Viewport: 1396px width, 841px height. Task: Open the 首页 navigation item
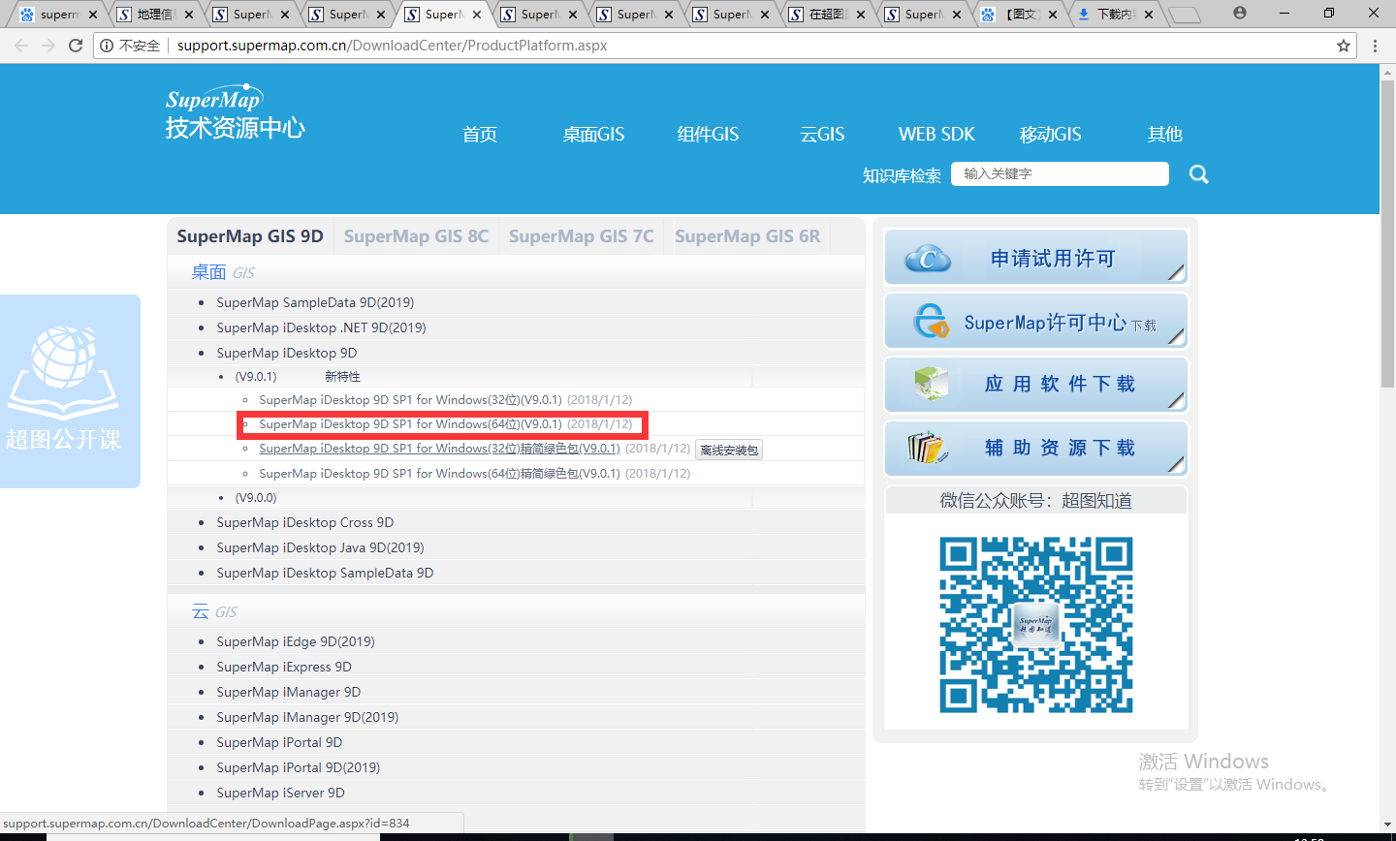480,134
